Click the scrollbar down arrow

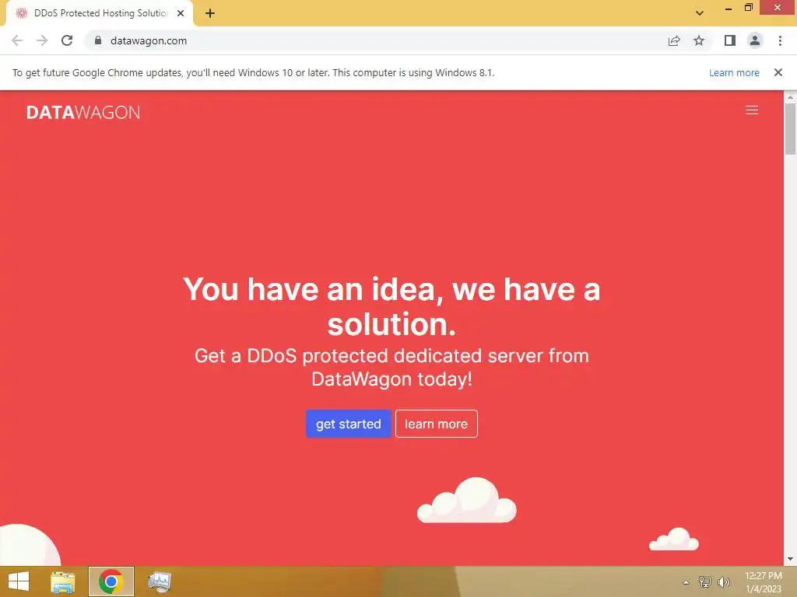click(x=790, y=560)
